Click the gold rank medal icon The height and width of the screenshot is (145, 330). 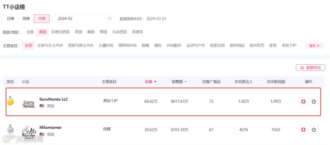pos(10,101)
